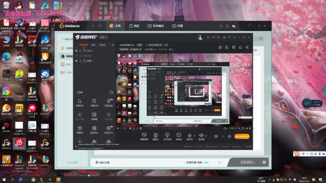Screen dimensions: 326x183
Task: Switch to the second scene tab in 直播伴侣
Action: tap(93, 45)
